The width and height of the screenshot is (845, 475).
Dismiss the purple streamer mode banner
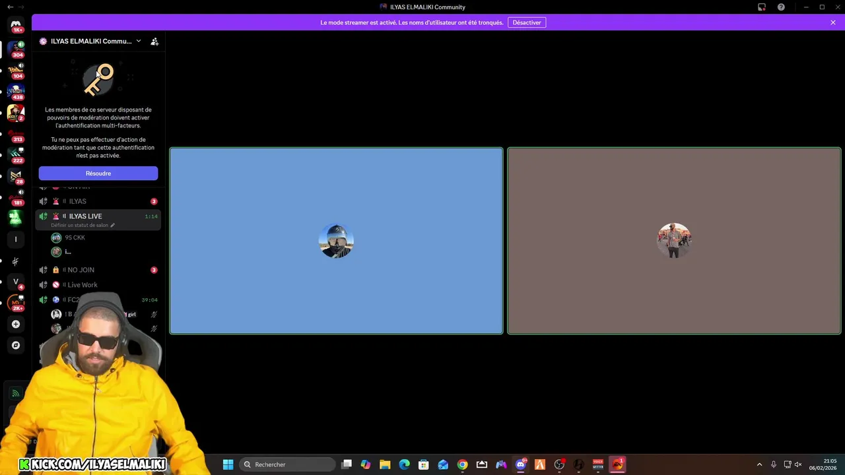(x=833, y=22)
